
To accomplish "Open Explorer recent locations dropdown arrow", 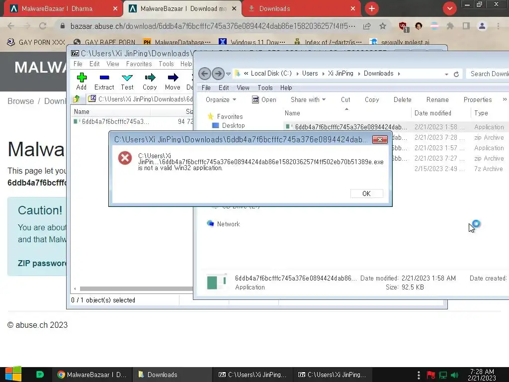I will pyautogui.click(x=228, y=74).
